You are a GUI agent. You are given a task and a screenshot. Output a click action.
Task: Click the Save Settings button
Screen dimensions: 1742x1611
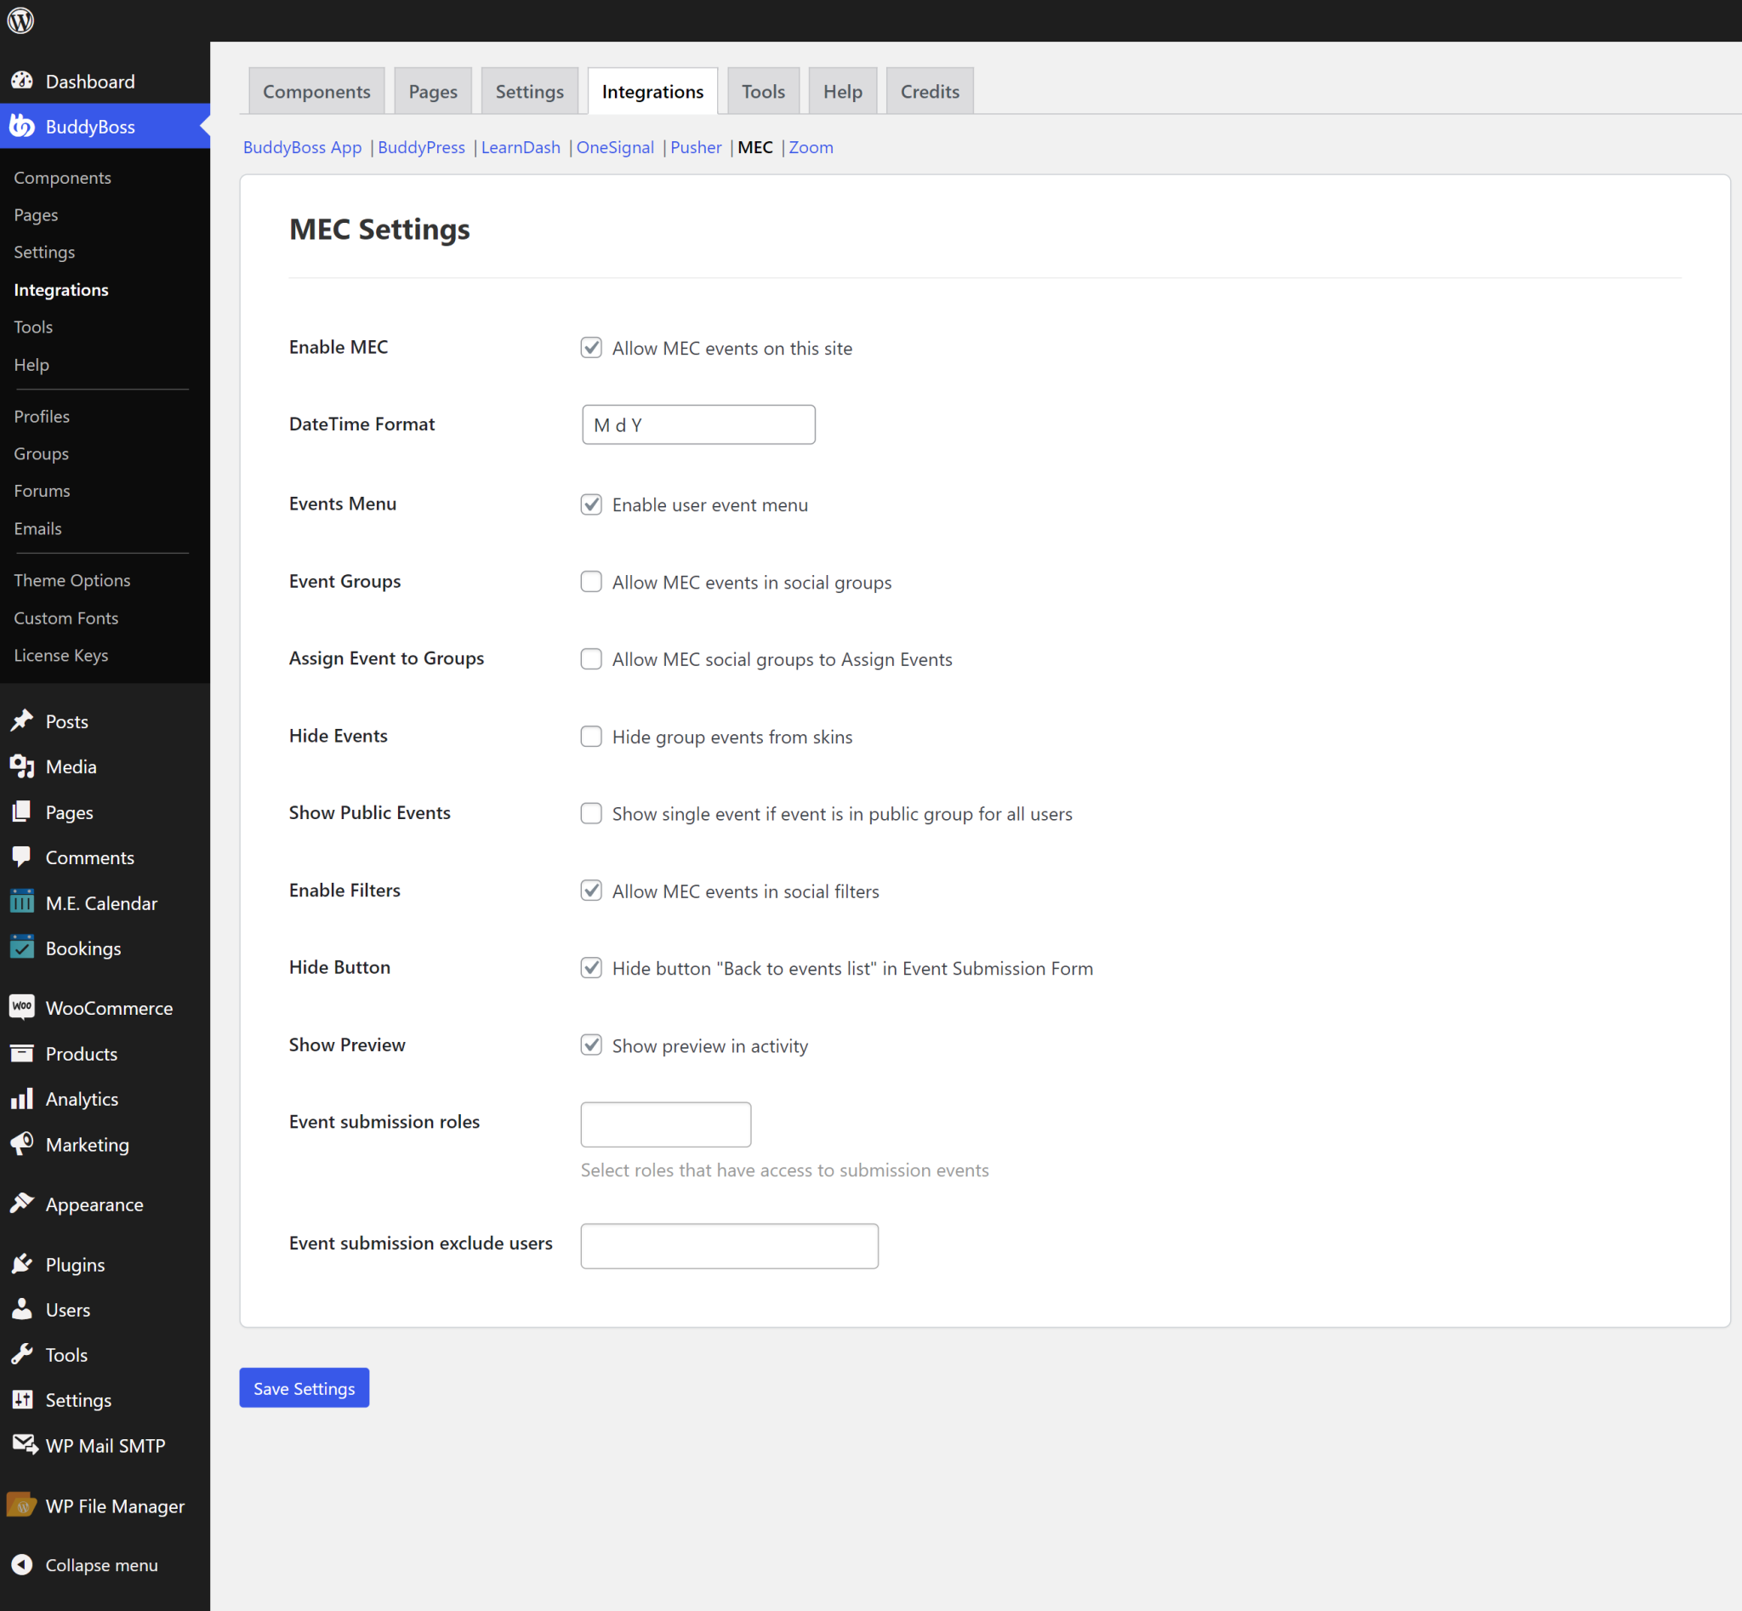click(304, 1388)
